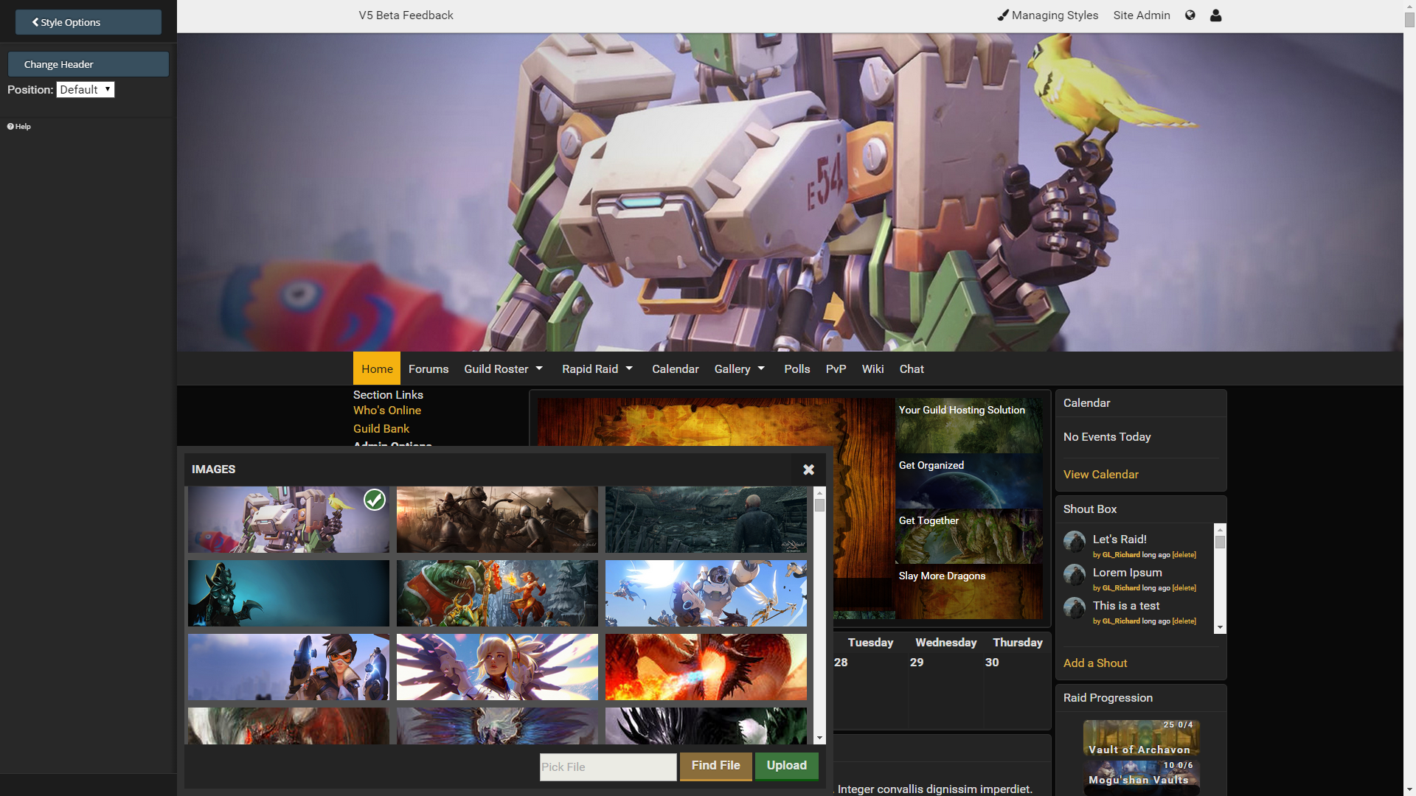Open the Home nav tab
Screen dimensions: 1416x796
click(377, 369)
